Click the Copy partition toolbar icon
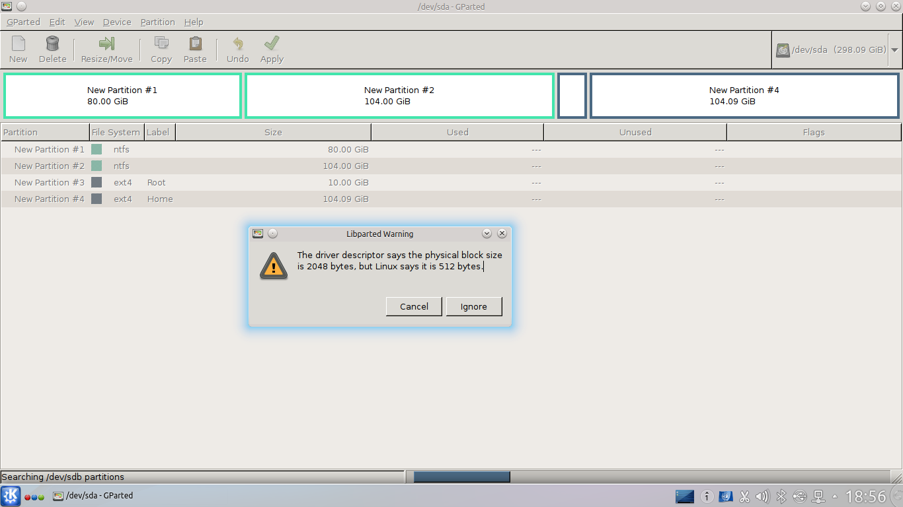This screenshot has width=903, height=507. click(161, 44)
